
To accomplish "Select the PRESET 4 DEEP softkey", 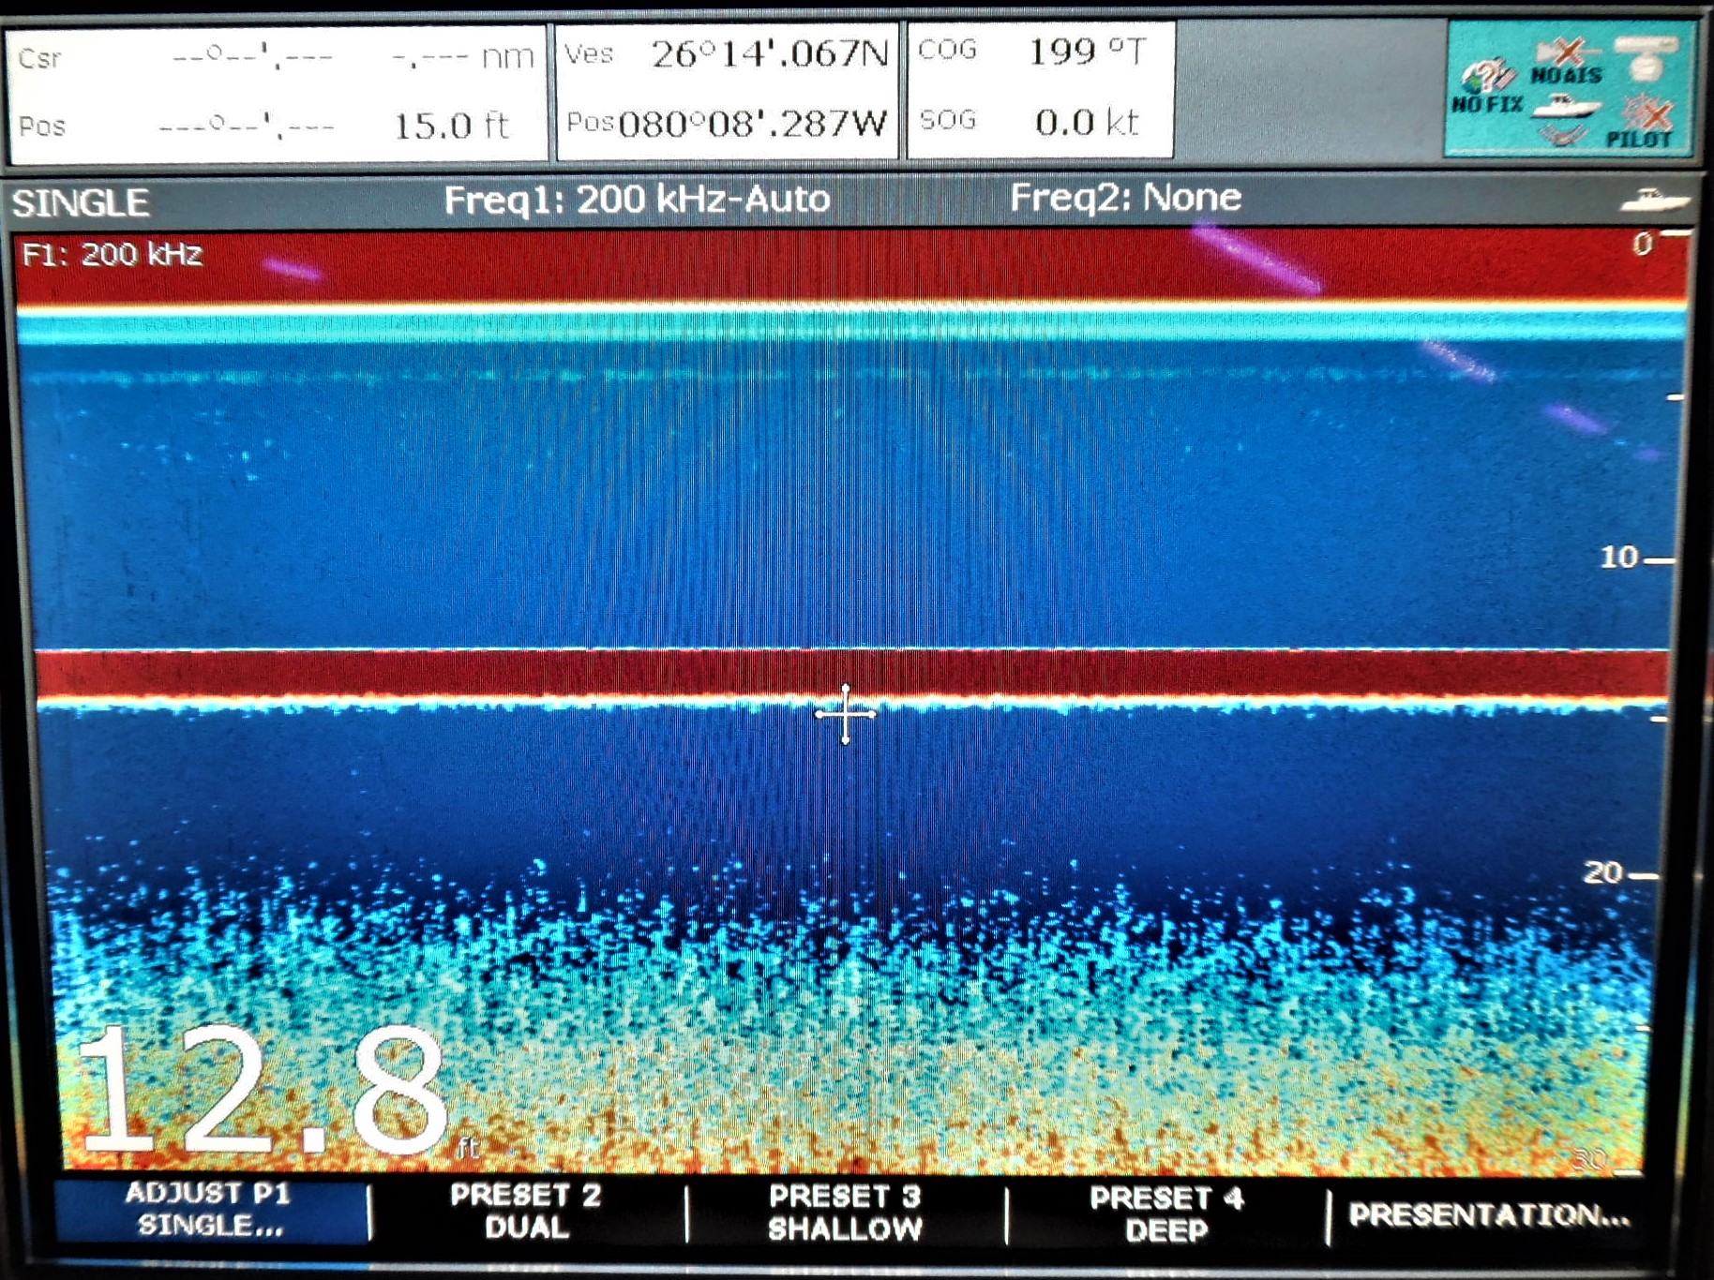I will pyautogui.click(x=1166, y=1213).
